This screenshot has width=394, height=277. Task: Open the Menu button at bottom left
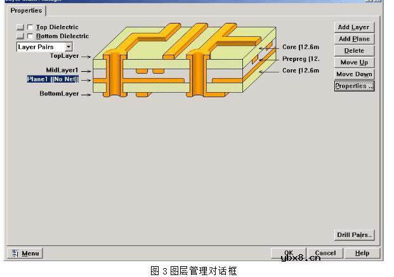click(x=25, y=253)
